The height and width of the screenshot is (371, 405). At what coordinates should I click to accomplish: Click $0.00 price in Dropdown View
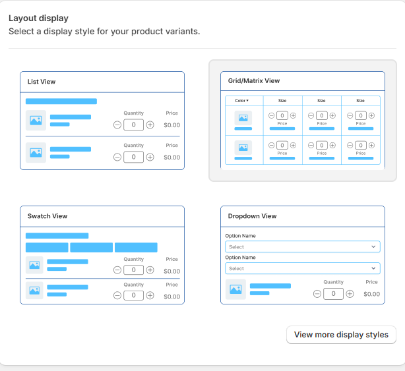point(372,294)
